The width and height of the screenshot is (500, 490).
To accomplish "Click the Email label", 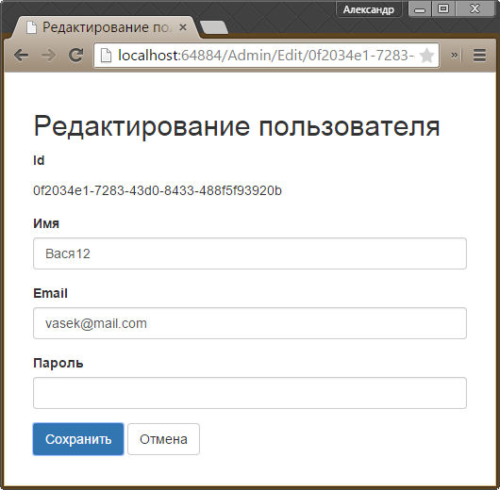I will click(x=50, y=293).
